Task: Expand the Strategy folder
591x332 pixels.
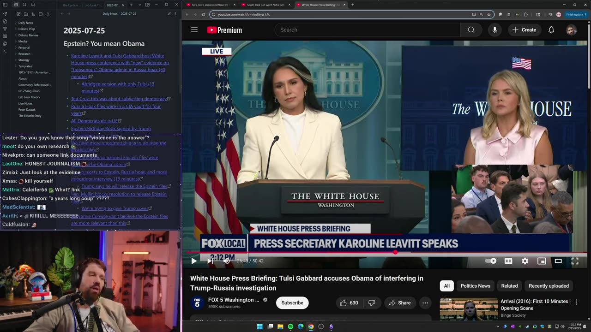Action: [24, 60]
